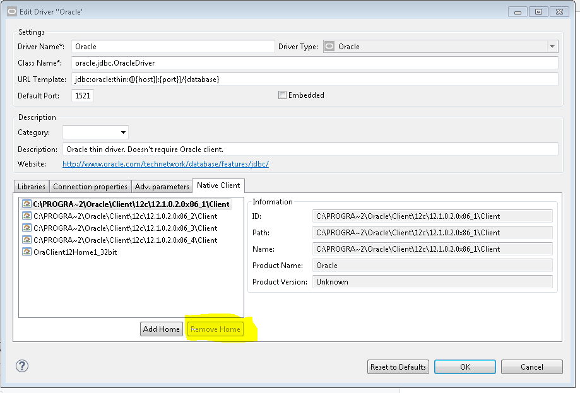
Task: Select OraClient12Home1_32bit in the list
Action: [x=70, y=252]
